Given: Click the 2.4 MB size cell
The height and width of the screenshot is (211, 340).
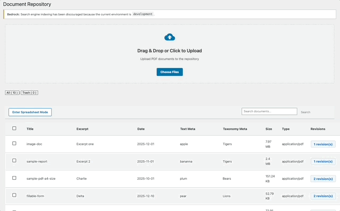Looking at the screenshot, I should 268,162.
